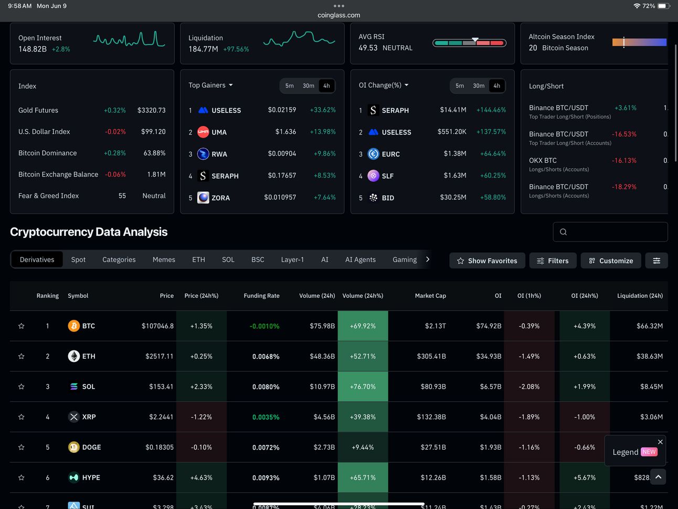Click the search magnifier icon
The height and width of the screenshot is (509, 678).
tap(563, 232)
